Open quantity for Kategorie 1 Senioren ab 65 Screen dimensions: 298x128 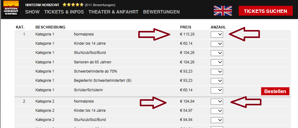(x=217, y=62)
